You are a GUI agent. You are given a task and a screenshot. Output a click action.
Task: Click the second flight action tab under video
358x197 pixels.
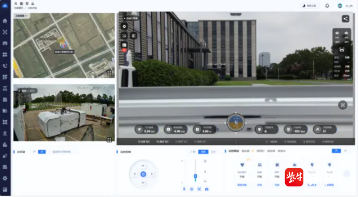pyautogui.click(x=162, y=142)
